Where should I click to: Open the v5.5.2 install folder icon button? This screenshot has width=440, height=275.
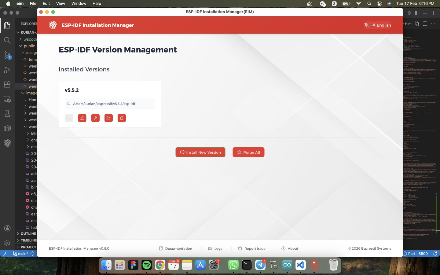tap(108, 118)
